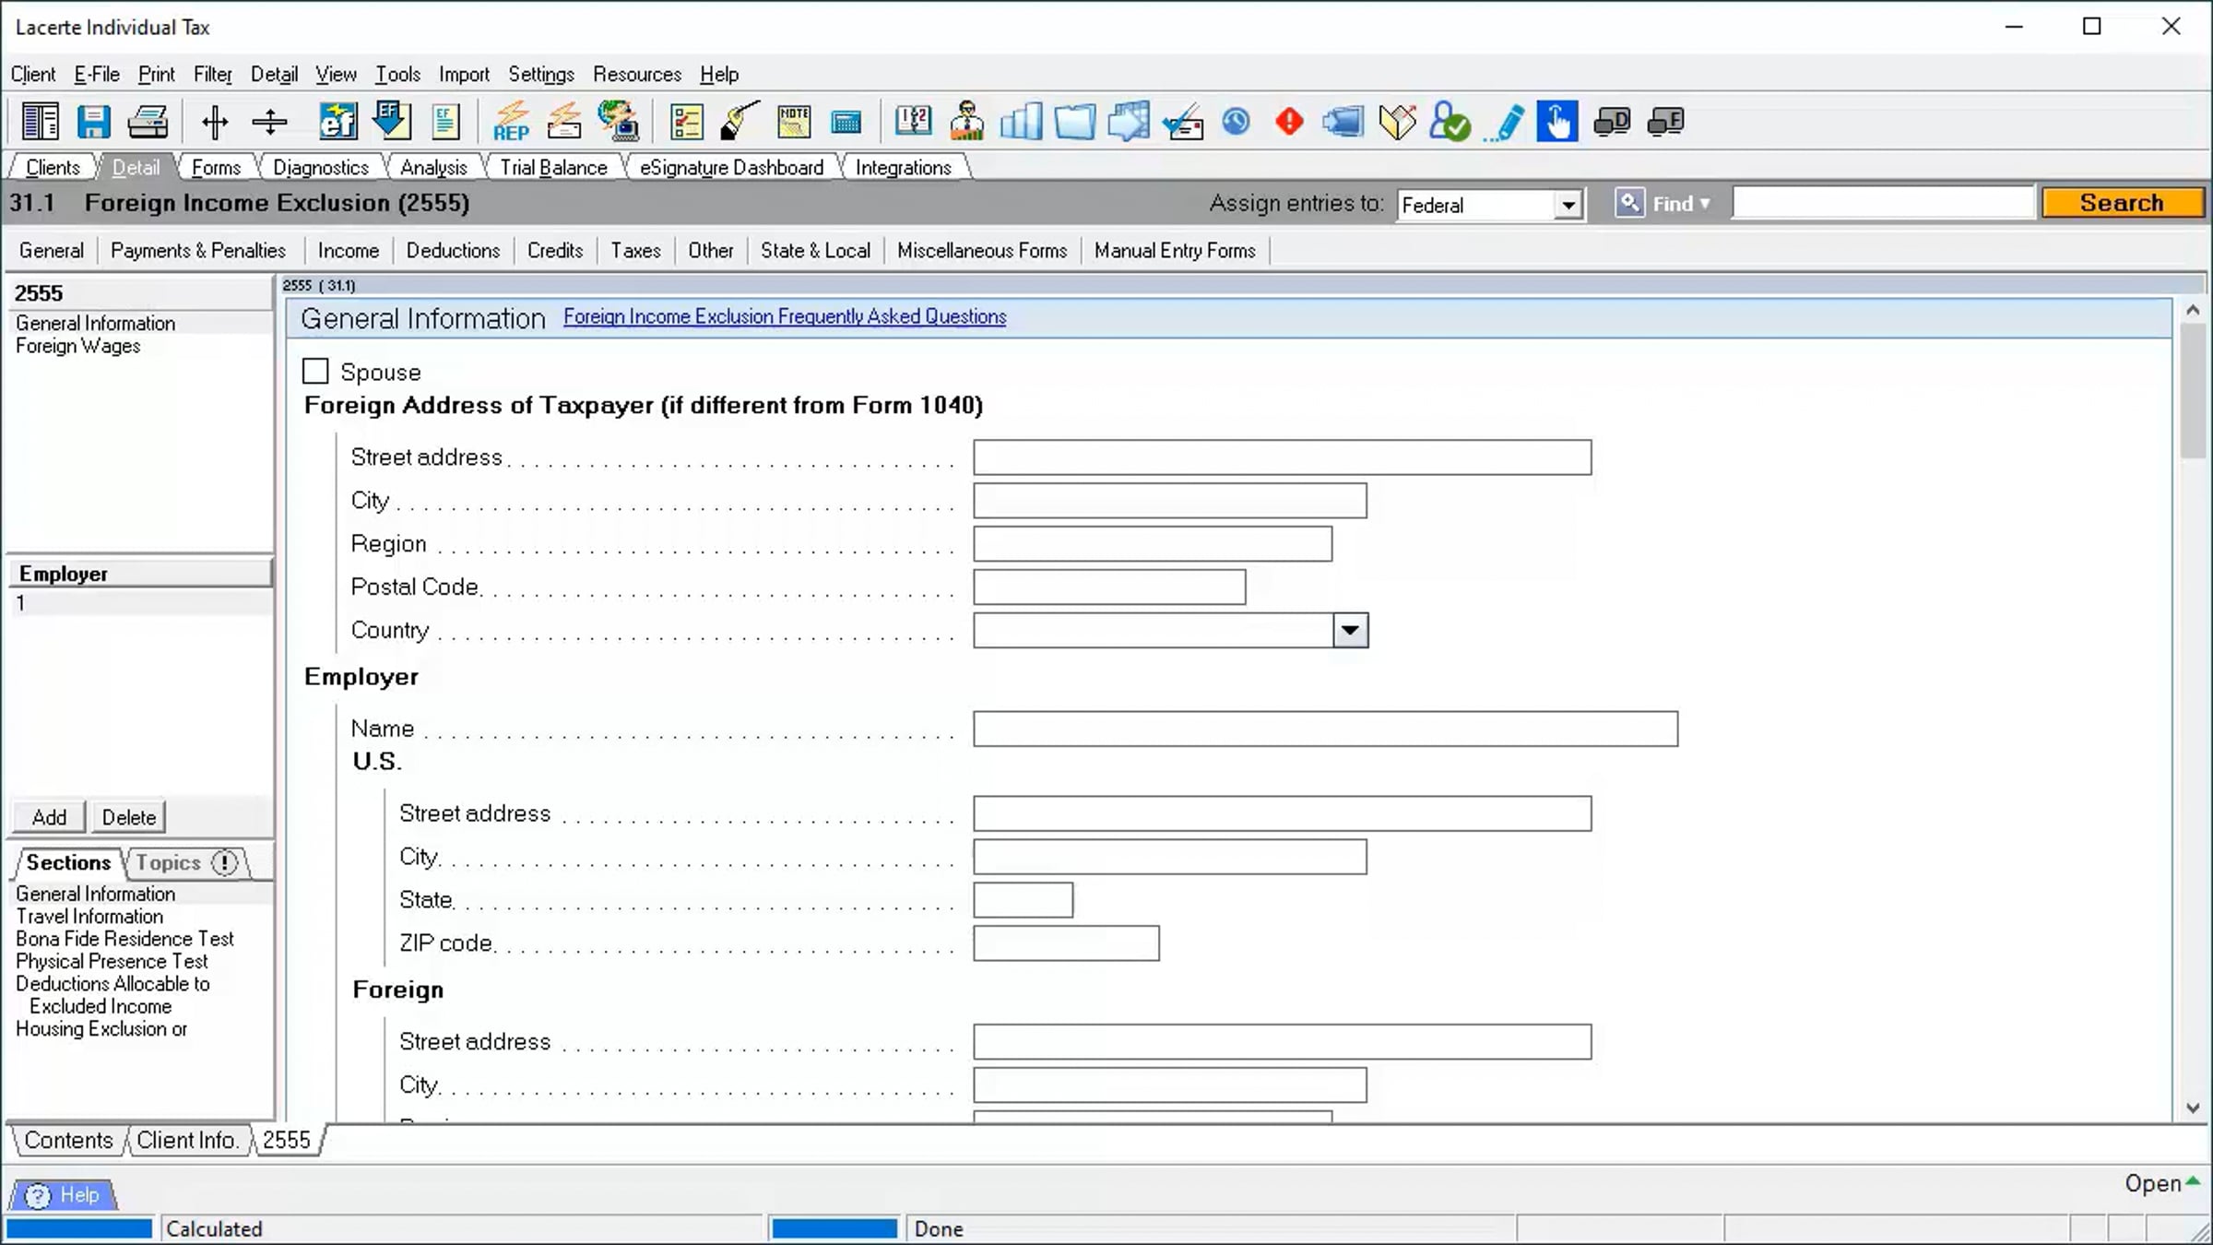Expand the Assign entries to Federal dropdown
The width and height of the screenshot is (2213, 1245).
click(1568, 205)
